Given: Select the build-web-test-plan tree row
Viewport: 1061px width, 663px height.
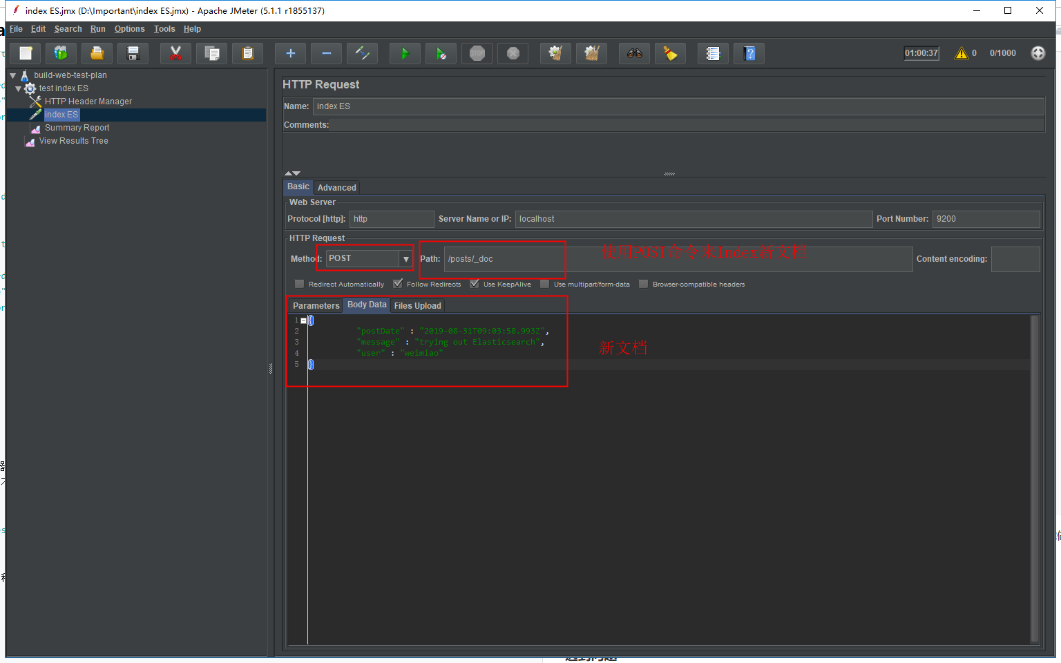Looking at the screenshot, I should (x=70, y=75).
